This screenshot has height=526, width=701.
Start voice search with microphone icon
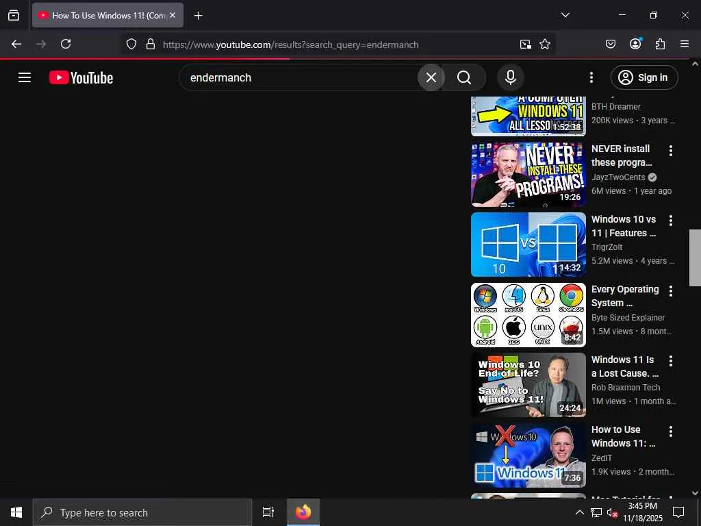click(511, 77)
